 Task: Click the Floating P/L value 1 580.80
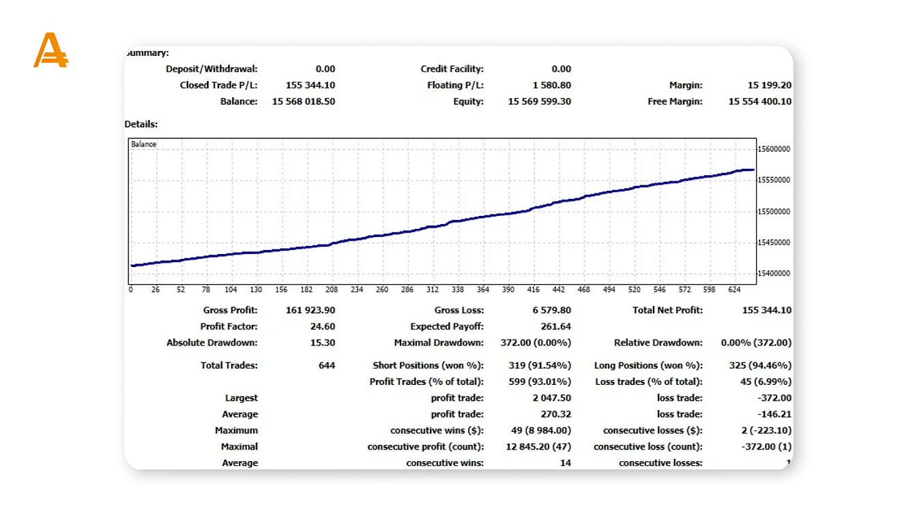[x=551, y=85]
